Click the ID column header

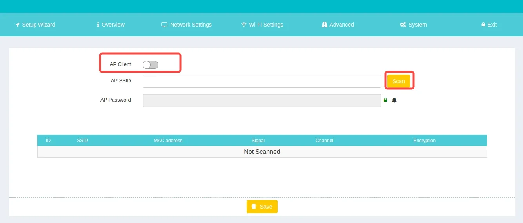[x=48, y=141]
